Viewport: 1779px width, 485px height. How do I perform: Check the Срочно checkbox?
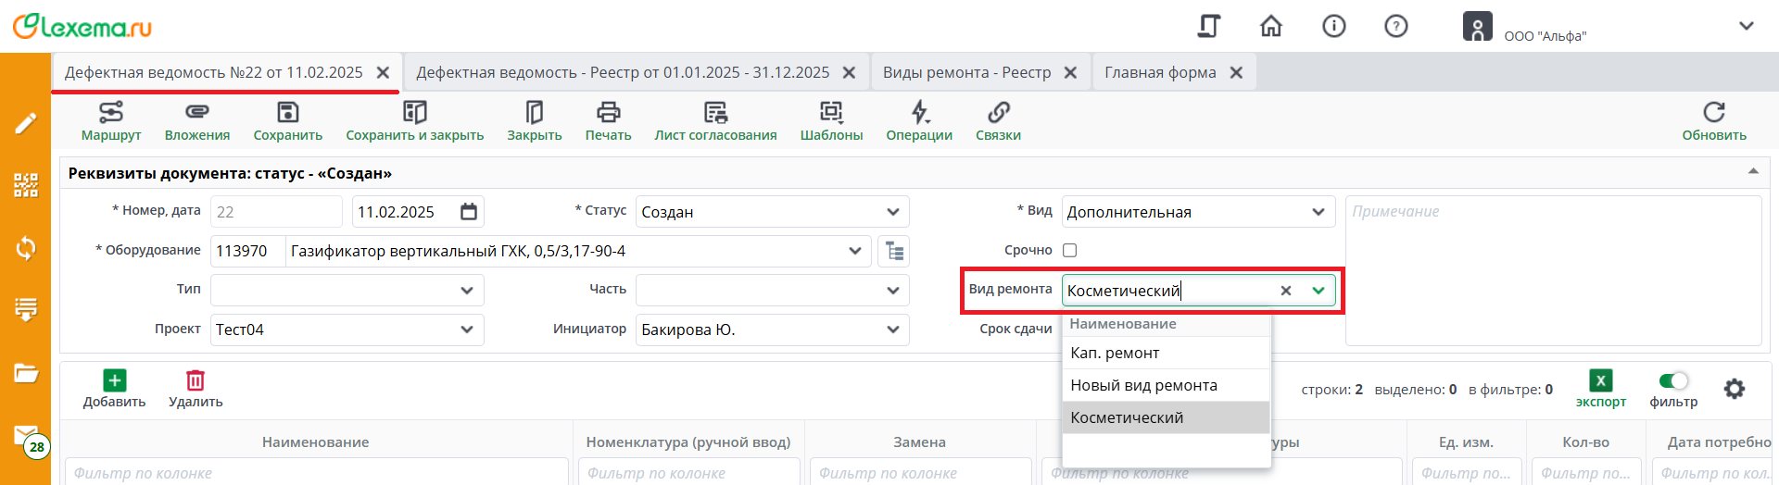[1069, 250]
